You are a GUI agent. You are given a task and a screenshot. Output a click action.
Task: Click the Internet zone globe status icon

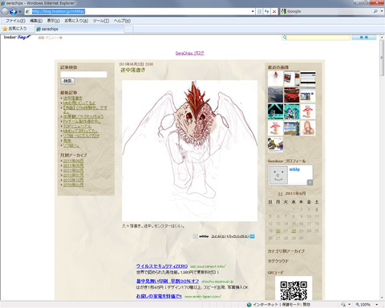point(249,305)
